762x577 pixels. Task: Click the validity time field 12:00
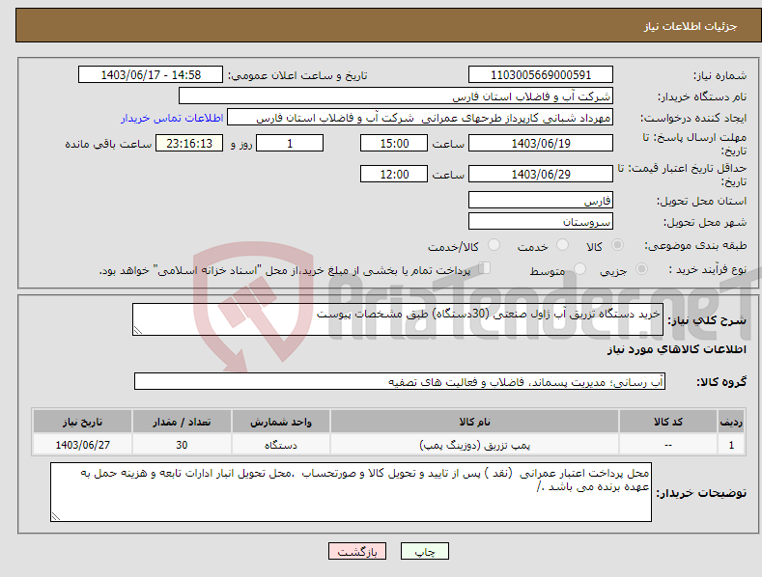click(x=394, y=174)
